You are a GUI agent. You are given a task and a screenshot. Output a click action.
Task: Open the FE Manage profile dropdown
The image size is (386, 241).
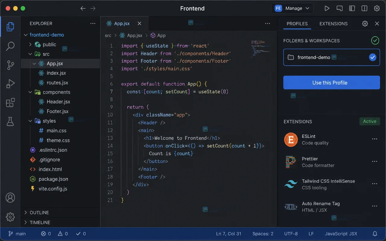point(292,8)
